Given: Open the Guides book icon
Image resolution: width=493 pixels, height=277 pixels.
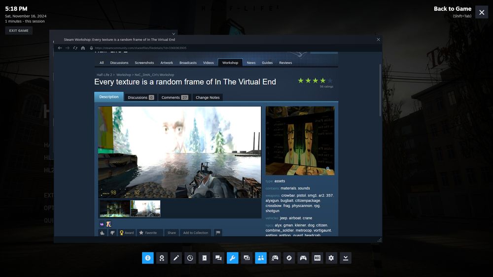Looking at the screenshot, I should pyautogui.click(x=205, y=258).
